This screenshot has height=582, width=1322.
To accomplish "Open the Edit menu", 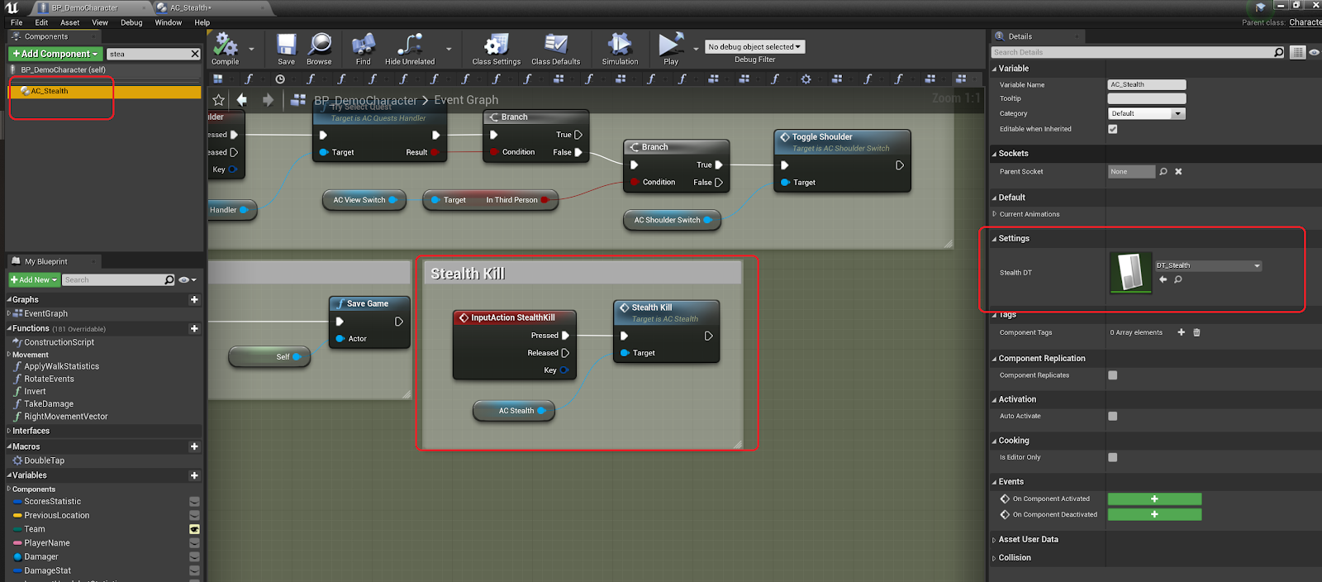I will [x=41, y=22].
